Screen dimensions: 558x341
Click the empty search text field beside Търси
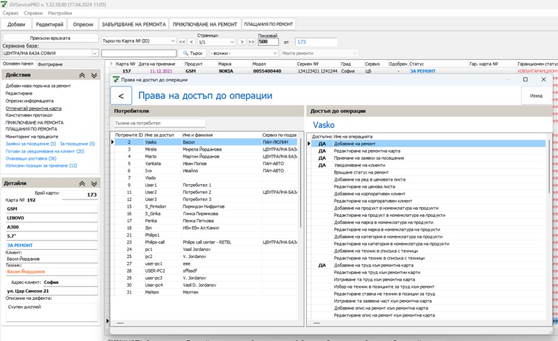(x=139, y=53)
